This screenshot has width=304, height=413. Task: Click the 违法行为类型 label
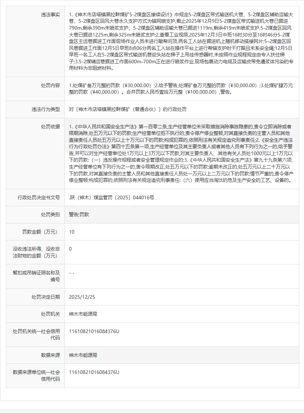[46, 109]
